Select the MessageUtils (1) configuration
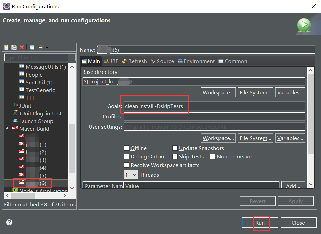The image size is (321, 234). (x=42, y=67)
